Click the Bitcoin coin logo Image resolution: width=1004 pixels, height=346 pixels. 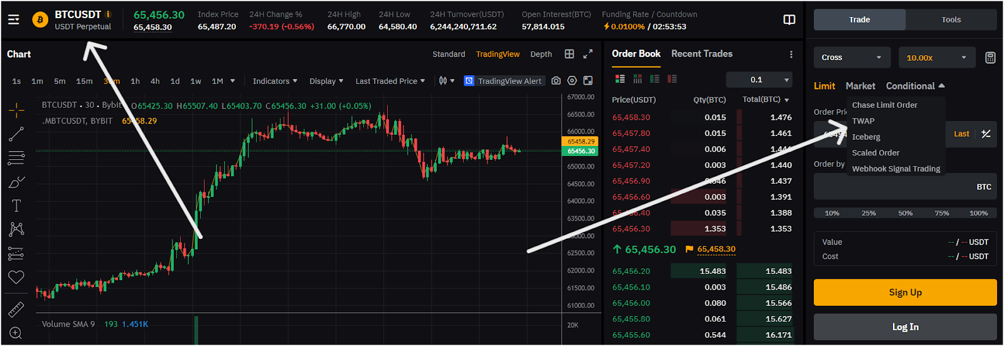[40, 20]
